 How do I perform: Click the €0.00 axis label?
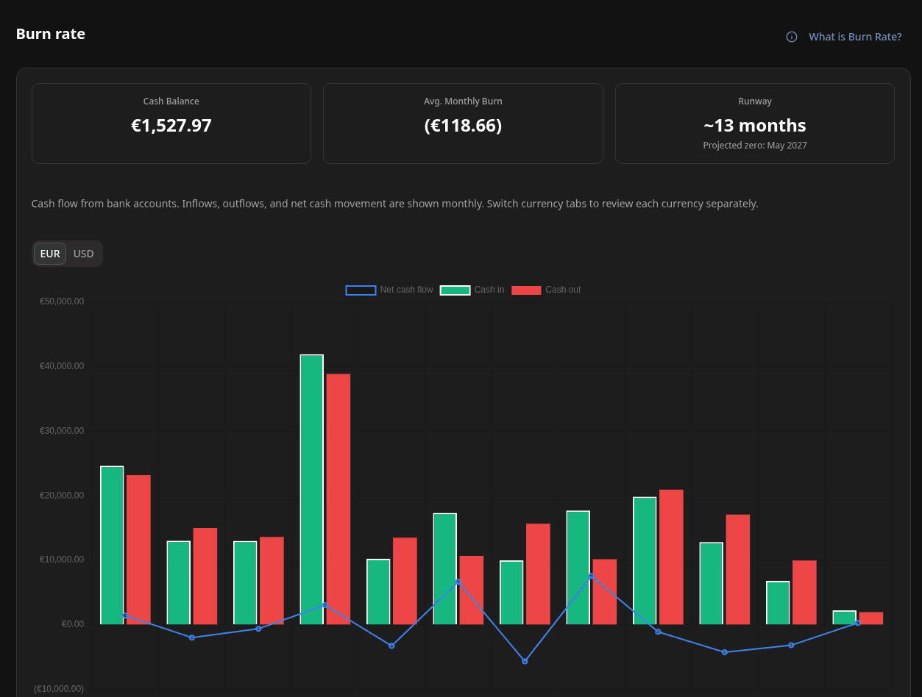(72, 624)
